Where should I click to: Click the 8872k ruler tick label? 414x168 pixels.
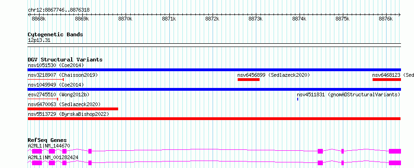212,19
